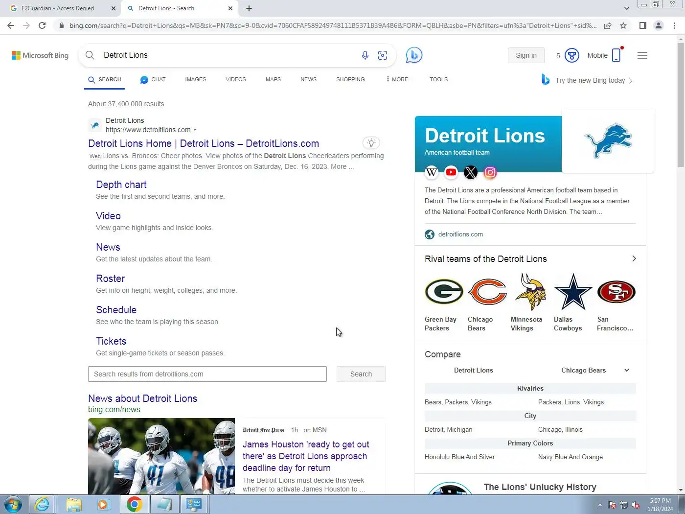This screenshot has width=685, height=514.
Task: Select the Minnesota Vikings logo
Action: 530,292
